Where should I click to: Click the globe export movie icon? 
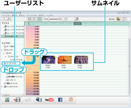click(39, 100)
